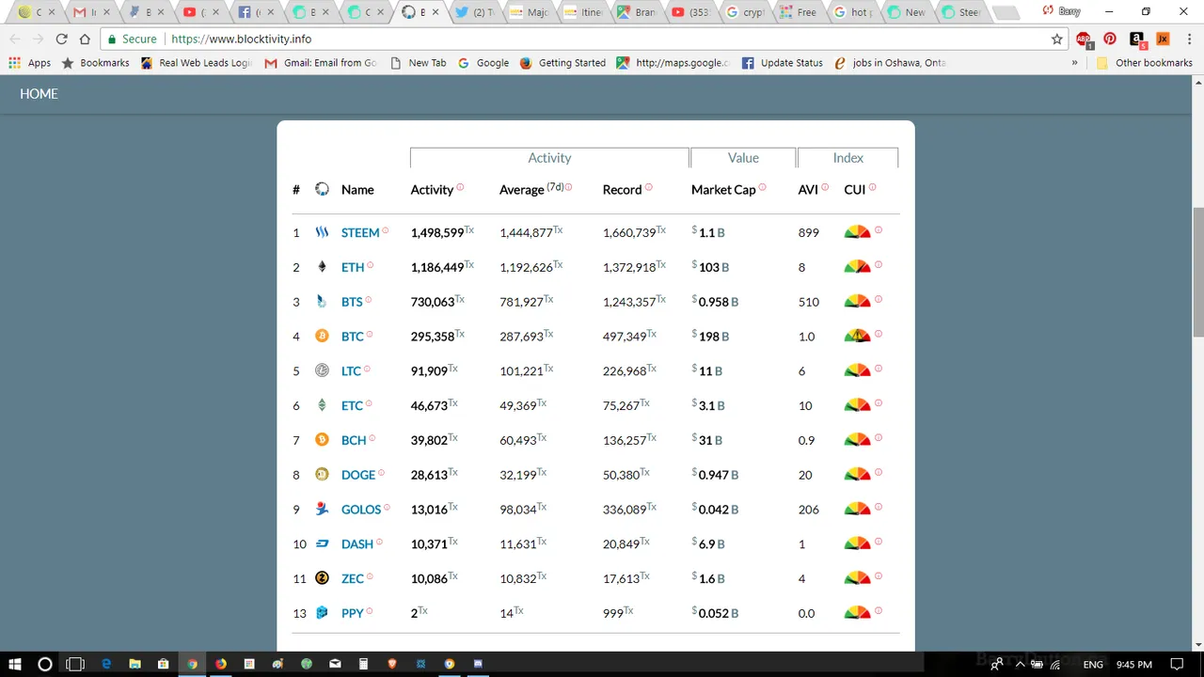Bookmark this page with the star icon
Image resolution: width=1204 pixels, height=677 pixels.
(1057, 39)
